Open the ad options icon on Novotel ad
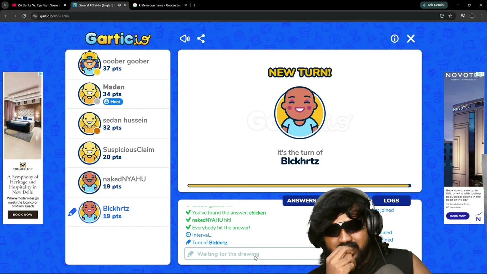 pos(482,74)
